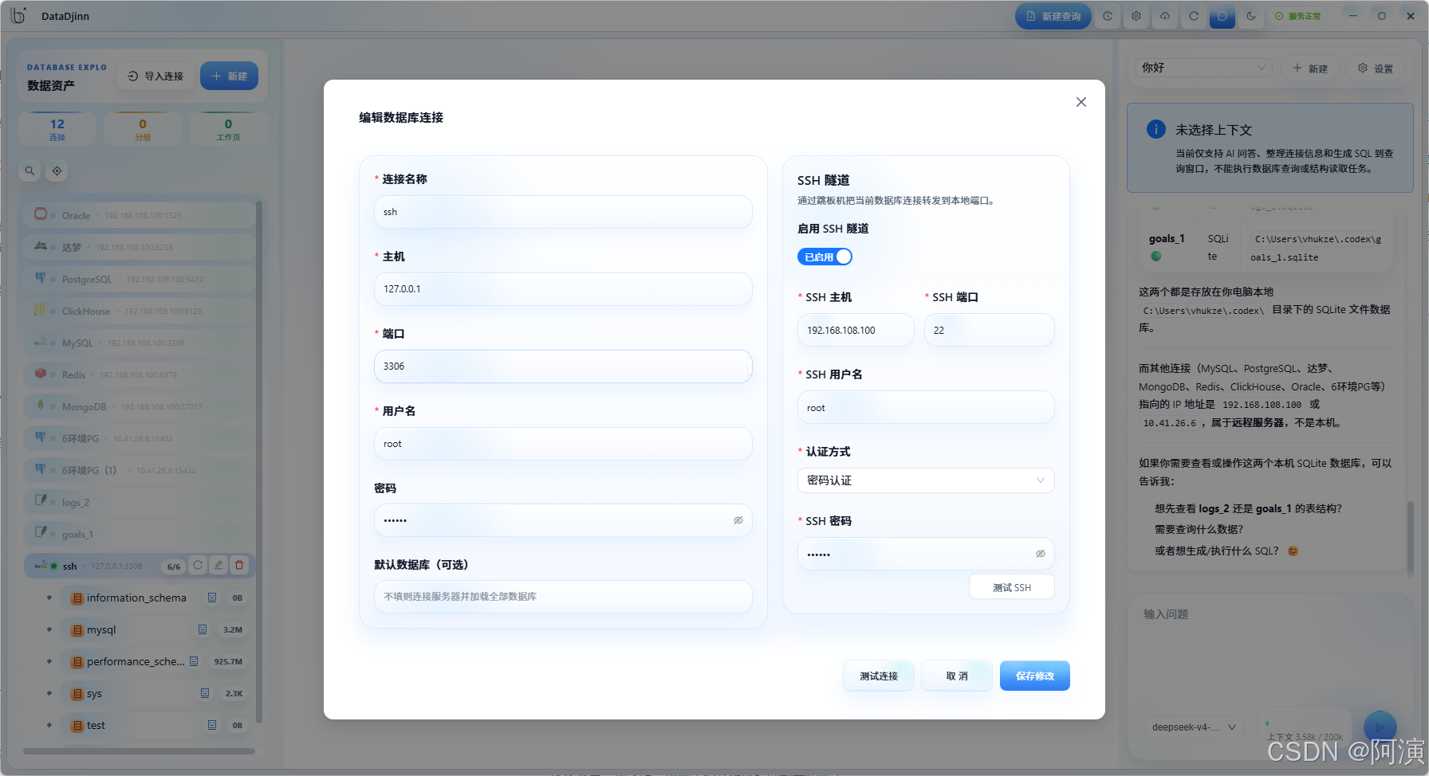Expand the performance_schema database node

pyautogui.click(x=49, y=661)
